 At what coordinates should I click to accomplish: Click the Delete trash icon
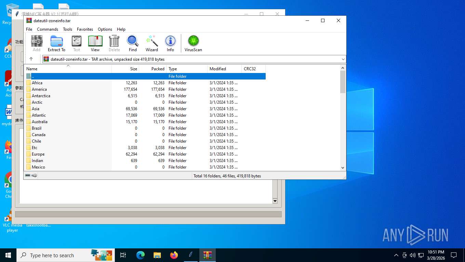[x=114, y=43]
